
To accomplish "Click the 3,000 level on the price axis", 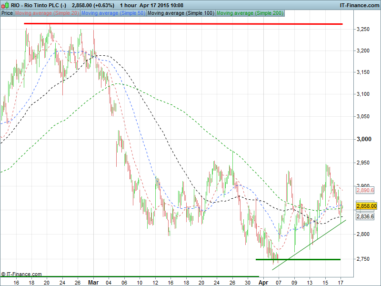I will tap(363, 139).
